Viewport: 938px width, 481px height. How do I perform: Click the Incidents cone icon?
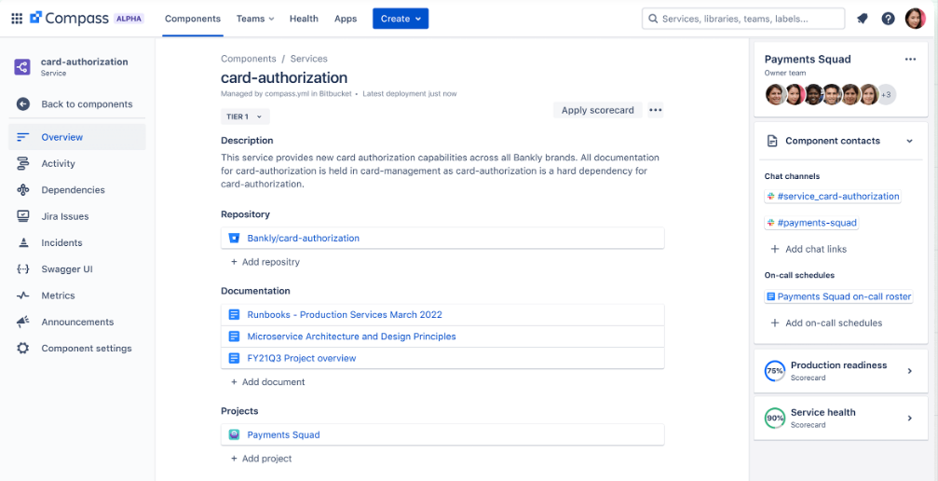point(22,242)
